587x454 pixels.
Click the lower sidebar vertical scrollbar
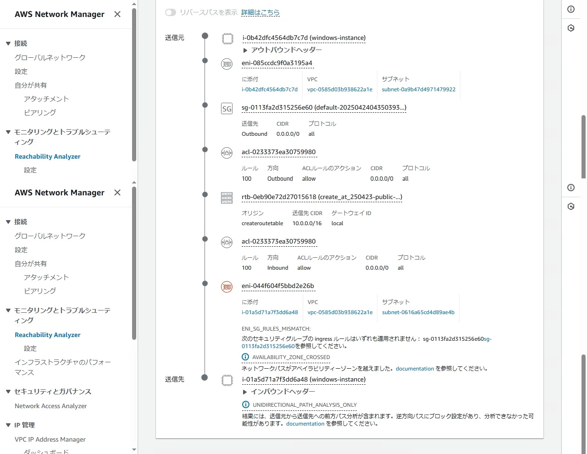click(134, 264)
